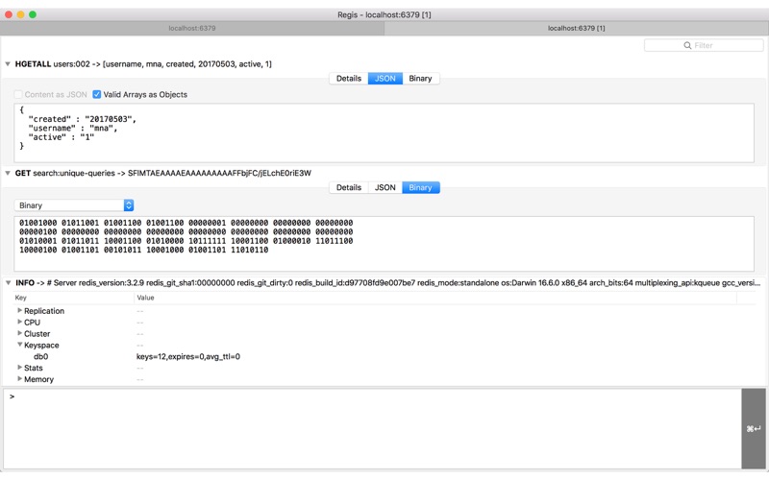Click the window title Regis - localhost:6379 [1]
The image size is (769, 480).
click(384, 14)
